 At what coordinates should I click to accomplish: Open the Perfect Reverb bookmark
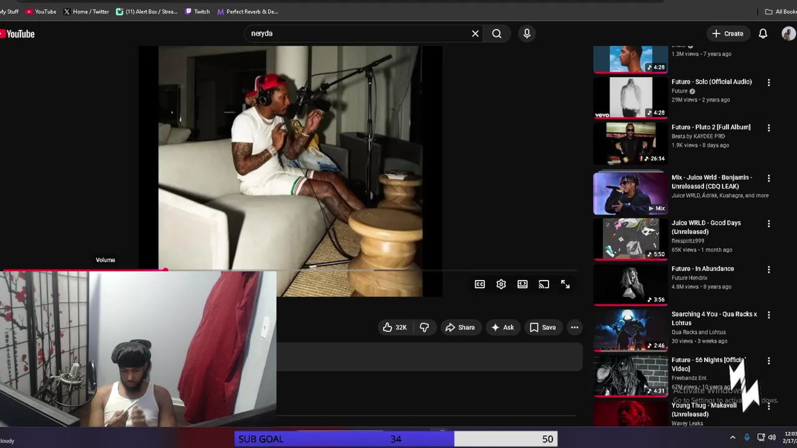[x=248, y=11]
